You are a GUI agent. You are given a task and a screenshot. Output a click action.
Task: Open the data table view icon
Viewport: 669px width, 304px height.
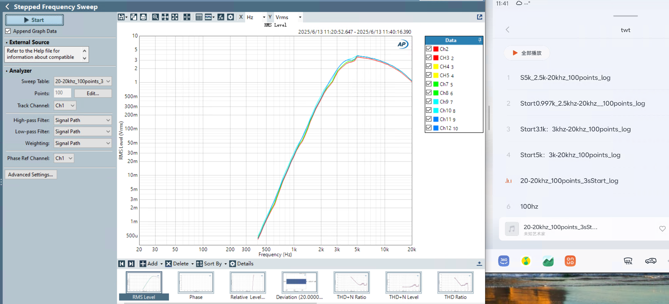click(x=199, y=17)
